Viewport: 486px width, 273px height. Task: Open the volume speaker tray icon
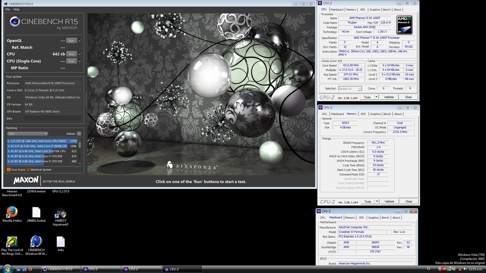coord(465,269)
